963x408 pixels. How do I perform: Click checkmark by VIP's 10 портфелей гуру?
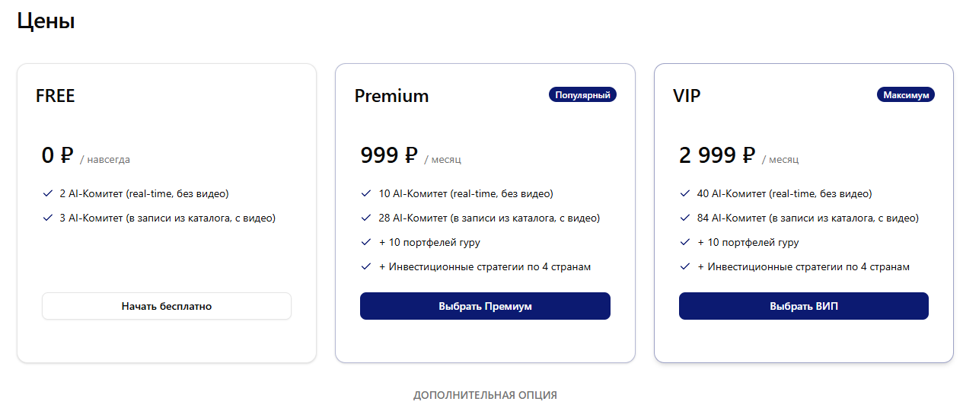[685, 243]
